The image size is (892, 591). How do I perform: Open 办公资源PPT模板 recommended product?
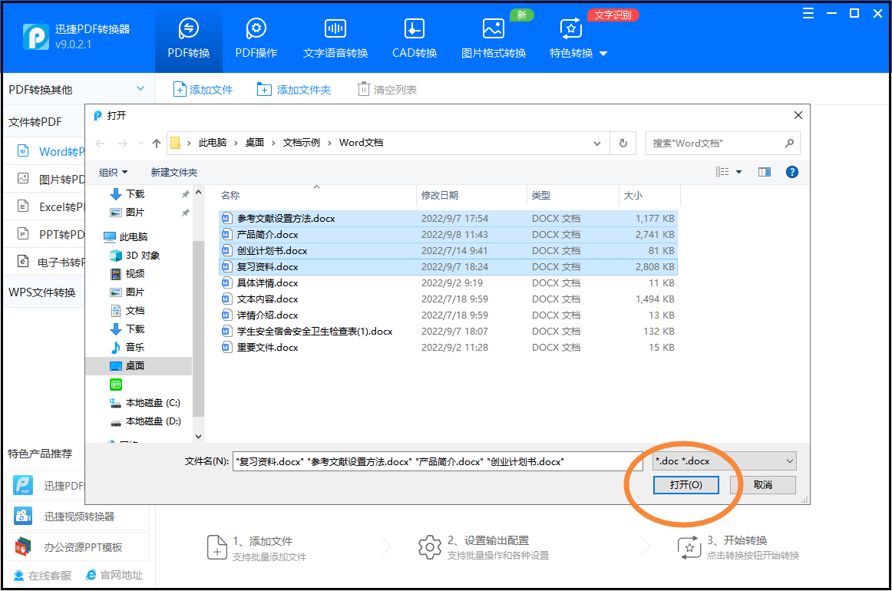[78, 547]
